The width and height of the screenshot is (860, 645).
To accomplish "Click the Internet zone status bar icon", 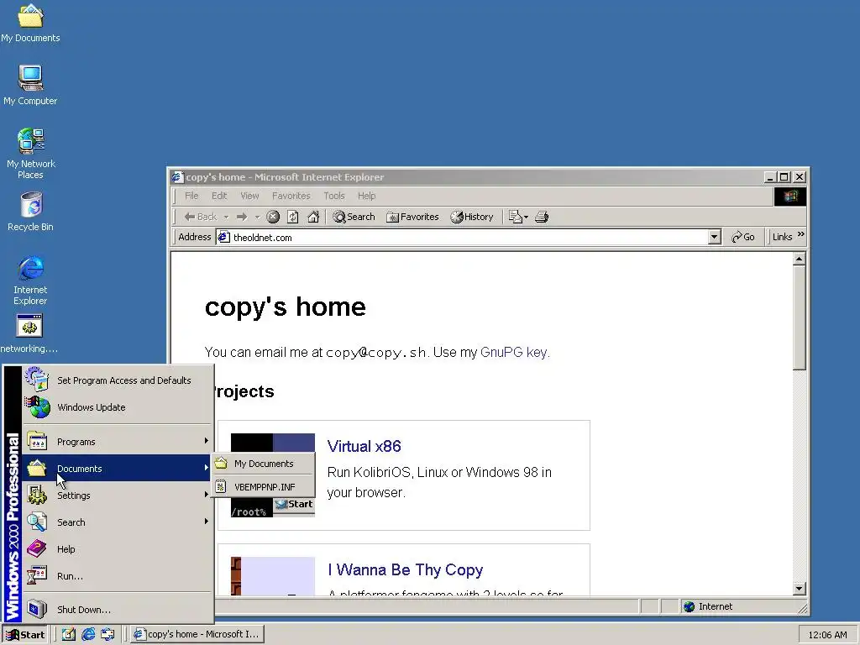I will click(x=690, y=606).
